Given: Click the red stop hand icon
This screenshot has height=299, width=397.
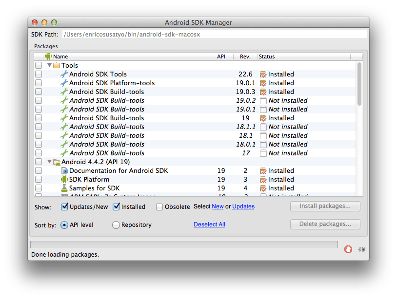Looking at the screenshot, I should coord(348,249).
